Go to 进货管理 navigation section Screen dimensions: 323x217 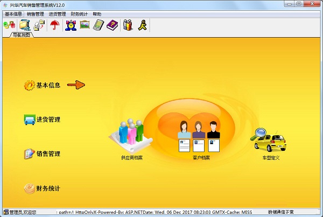48,120
